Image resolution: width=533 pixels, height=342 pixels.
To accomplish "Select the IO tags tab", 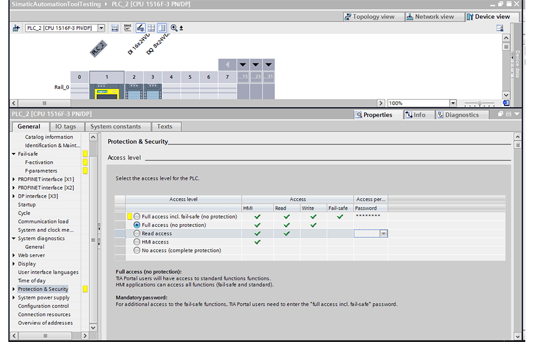I will pos(66,127).
